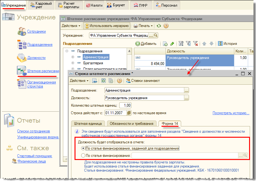Select radio for department's financing article
The width and height of the screenshot is (256, 181).
(x=83, y=148)
